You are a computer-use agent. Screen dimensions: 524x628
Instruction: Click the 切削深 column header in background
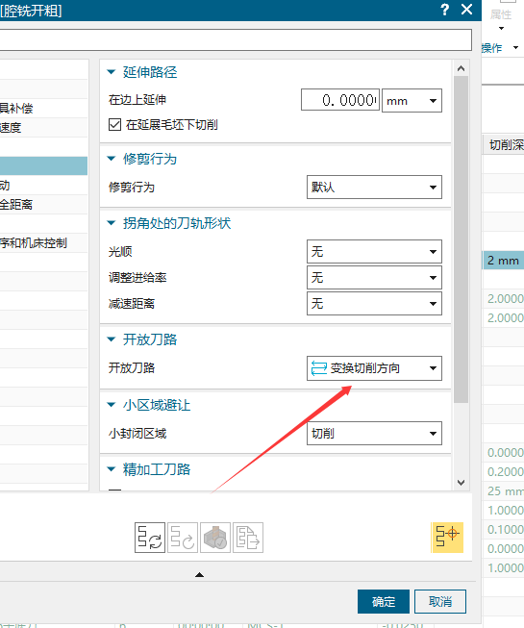tap(506, 145)
